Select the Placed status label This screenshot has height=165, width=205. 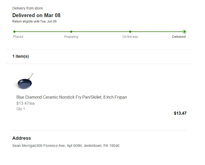pos(18,37)
